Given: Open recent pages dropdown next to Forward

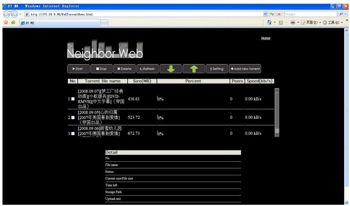Looking at the screenshot, I should [x=20, y=14].
